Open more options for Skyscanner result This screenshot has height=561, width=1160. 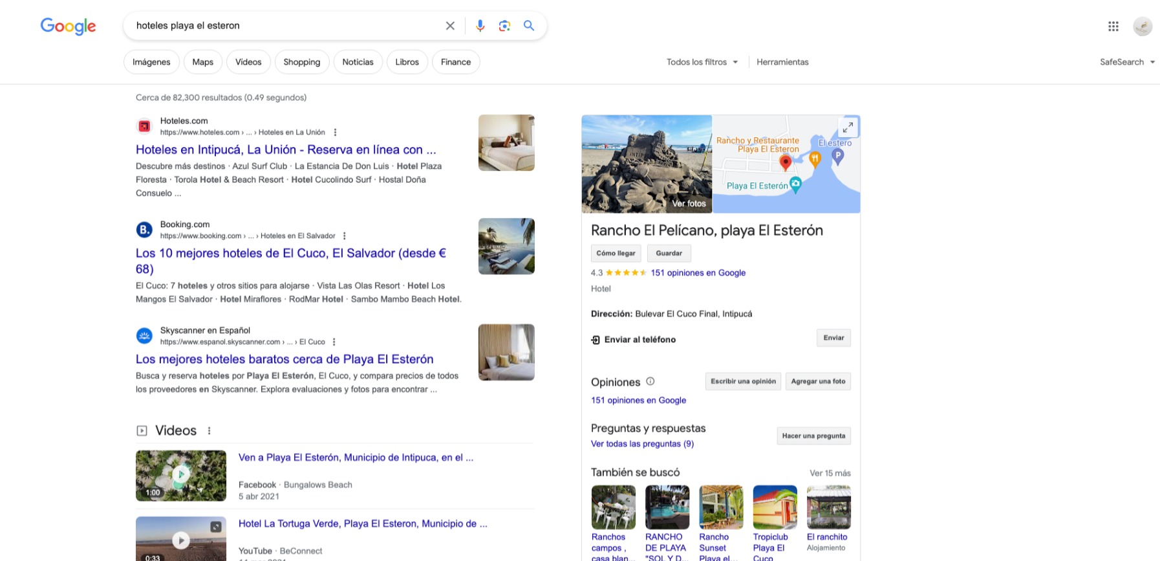click(334, 342)
